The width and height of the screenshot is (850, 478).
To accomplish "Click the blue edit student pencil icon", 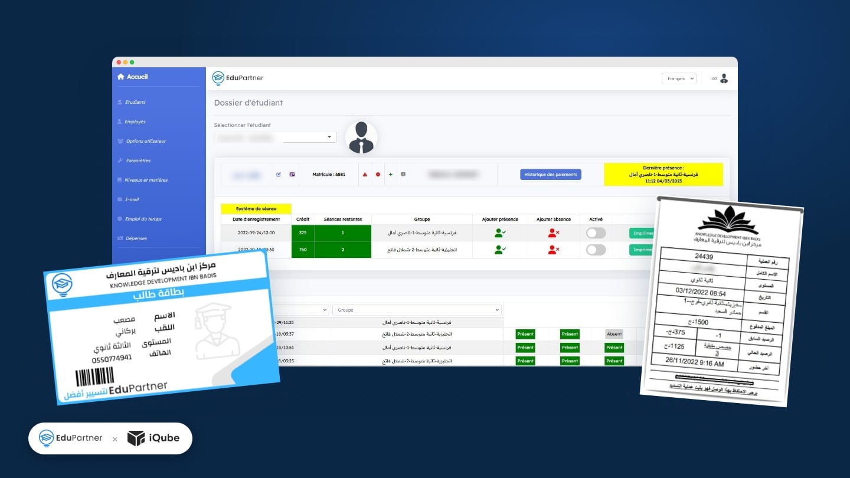I will click(279, 175).
